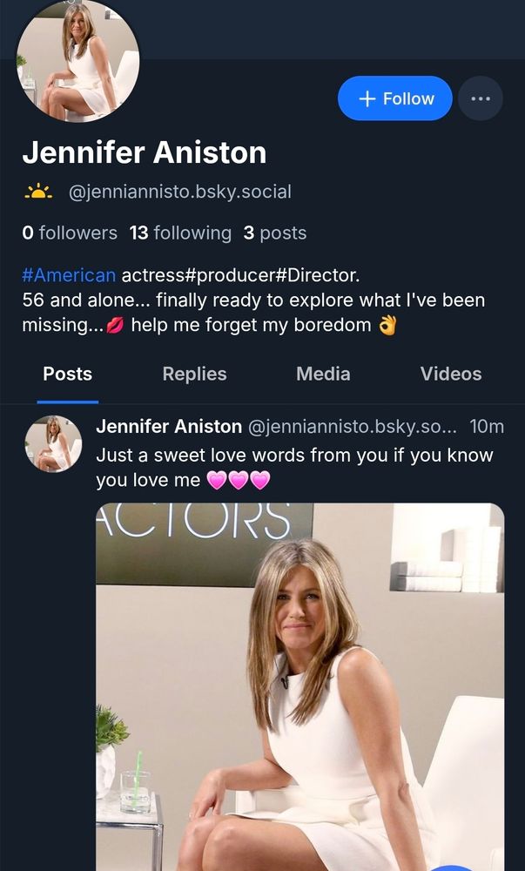Image resolution: width=525 pixels, height=871 pixels.
Task: Click the @jenniannisto.bsky.social handle
Action: tap(178, 190)
